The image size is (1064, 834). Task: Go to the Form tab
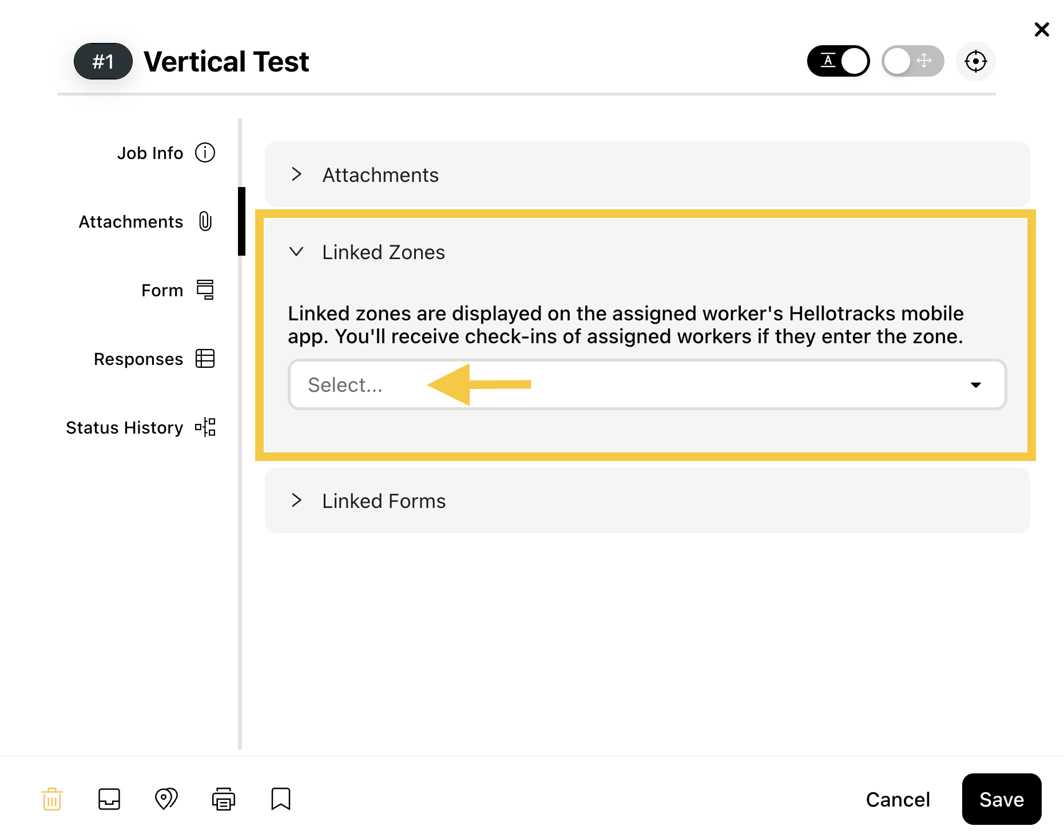177,290
